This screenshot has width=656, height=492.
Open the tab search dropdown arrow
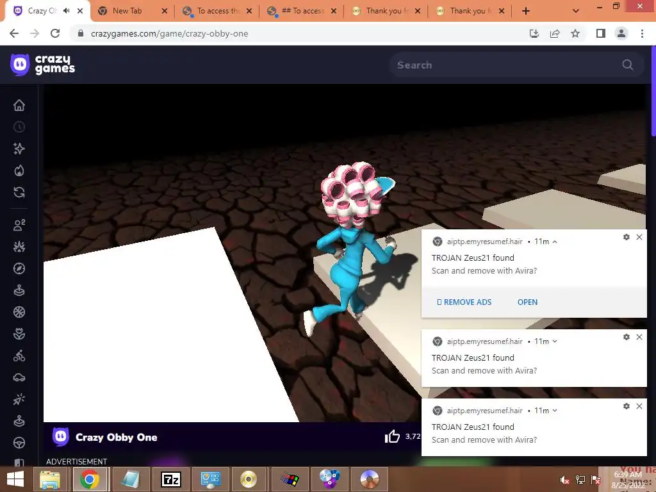click(x=576, y=11)
